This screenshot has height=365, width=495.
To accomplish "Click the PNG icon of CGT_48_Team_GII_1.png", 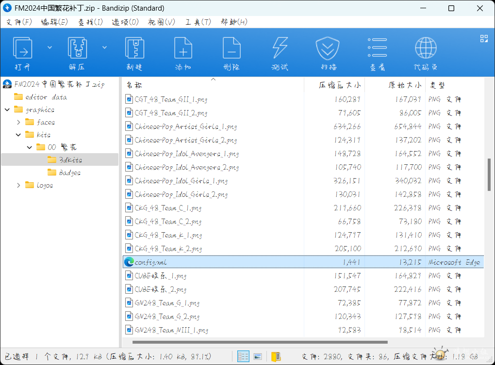I will click(129, 99).
